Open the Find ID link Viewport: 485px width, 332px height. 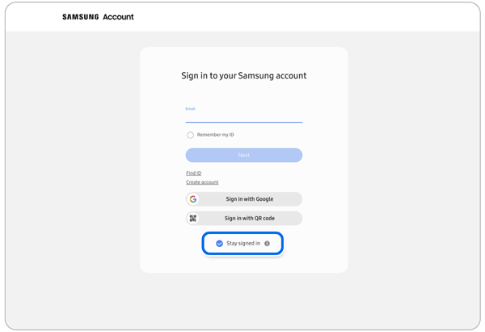click(x=193, y=173)
